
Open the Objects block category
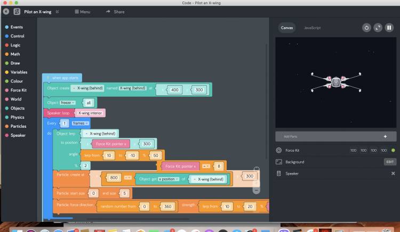tap(15, 108)
